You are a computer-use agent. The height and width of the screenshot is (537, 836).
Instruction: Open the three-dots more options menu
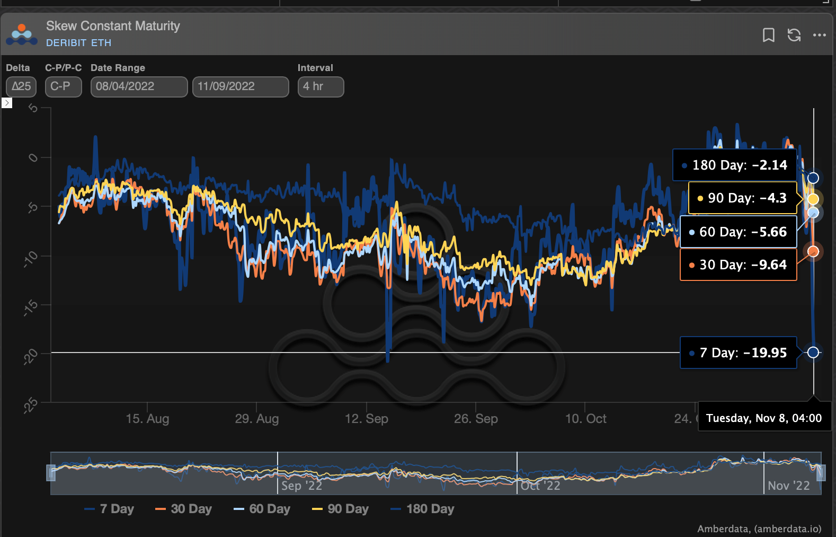coord(819,35)
